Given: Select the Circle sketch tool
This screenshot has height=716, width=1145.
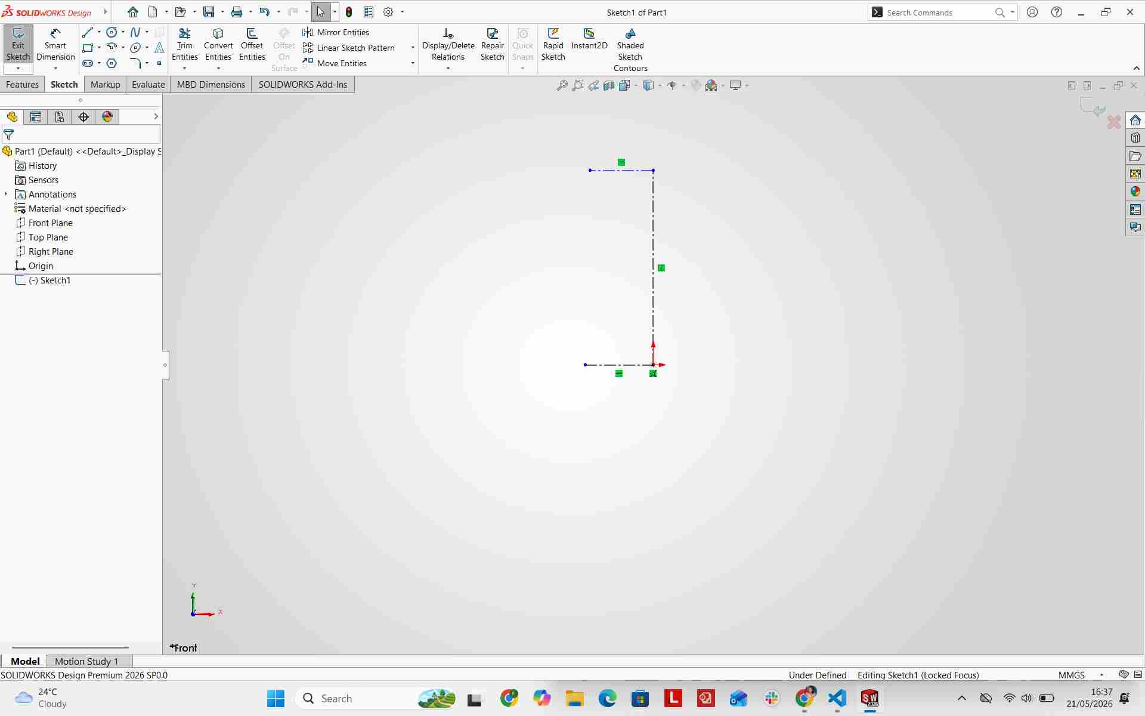Looking at the screenshot, I should click(112, 32).
